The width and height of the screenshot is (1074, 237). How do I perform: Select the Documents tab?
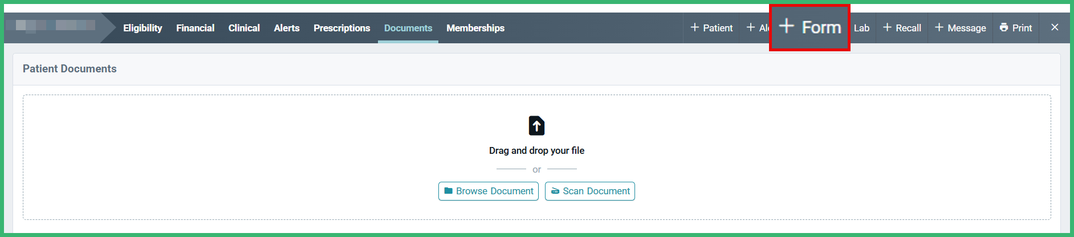coord(408,28)
